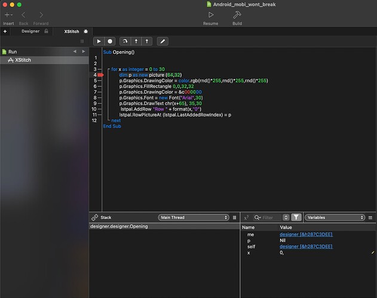The width and height of the screenshot is (377, 298).
Task: Click the debugger Resume play button
Action: [x=99, y=41]
